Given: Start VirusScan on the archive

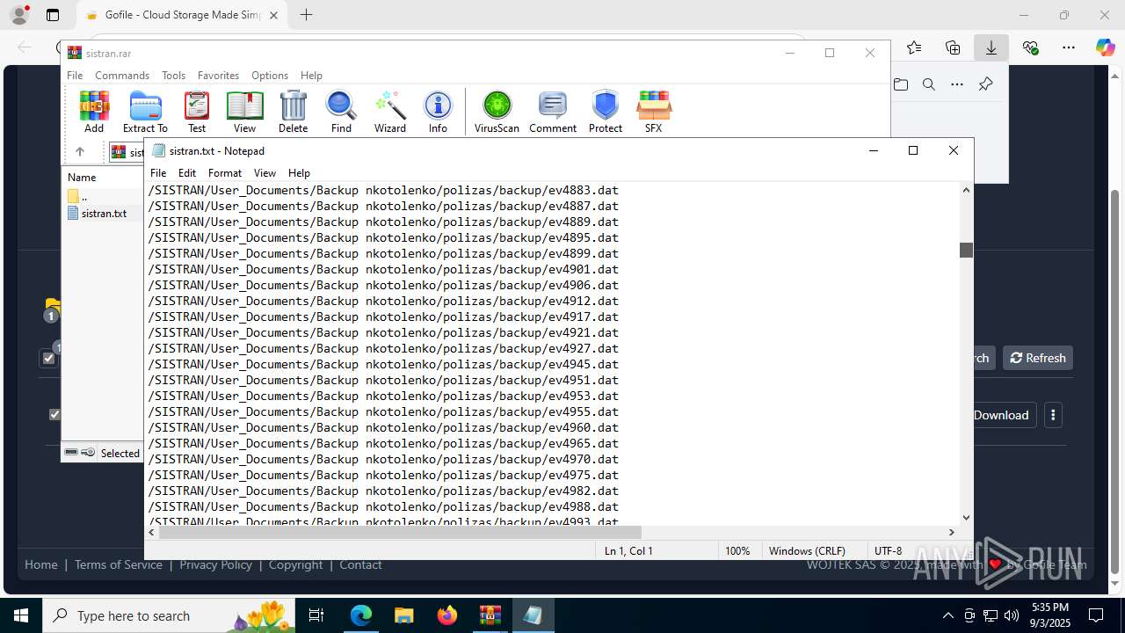Looking at the screenshot, I should point(497,112).
